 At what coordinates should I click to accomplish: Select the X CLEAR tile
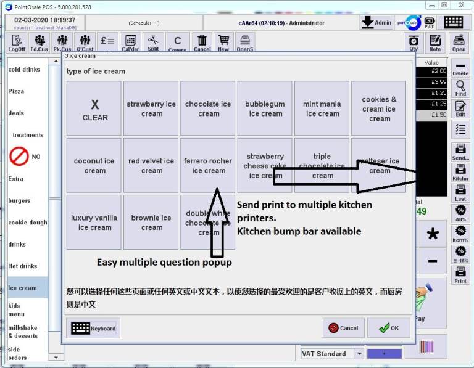[x=94, y=108]
